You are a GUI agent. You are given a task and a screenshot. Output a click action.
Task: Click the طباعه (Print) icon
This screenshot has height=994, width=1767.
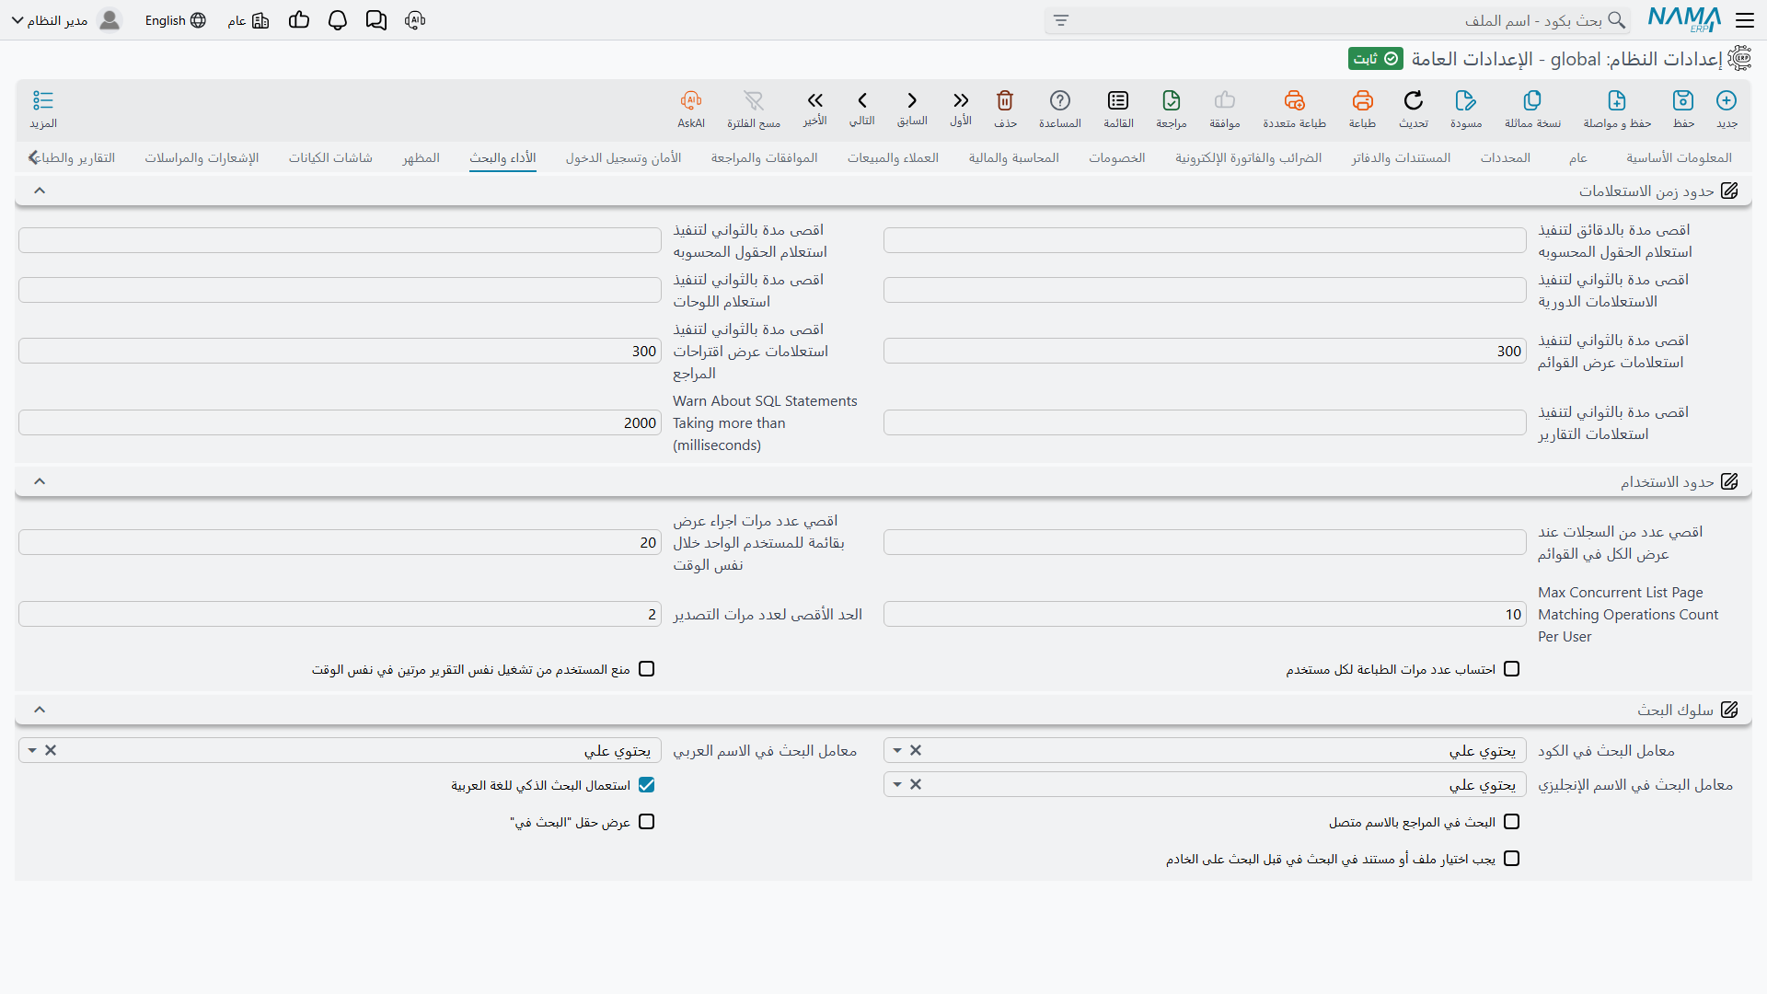pos(1362,100)
